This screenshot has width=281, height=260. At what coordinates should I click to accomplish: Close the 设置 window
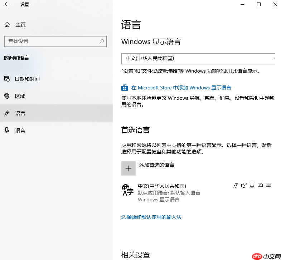pos(275,4)
